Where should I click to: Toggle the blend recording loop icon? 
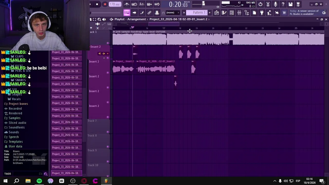[x=157, y=4]
